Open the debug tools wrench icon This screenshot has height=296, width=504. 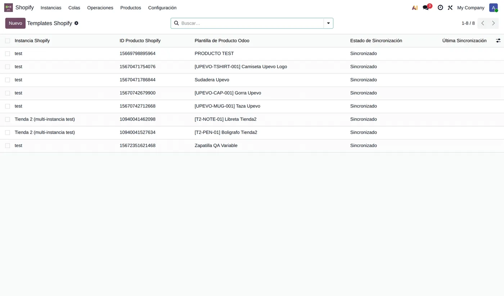click(450, 8)
